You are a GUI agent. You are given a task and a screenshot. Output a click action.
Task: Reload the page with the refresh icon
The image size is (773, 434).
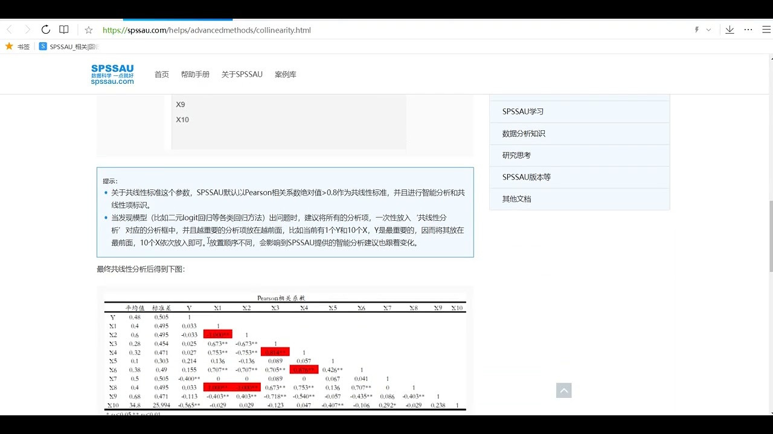pyautogui.click(x=45, y=30)
